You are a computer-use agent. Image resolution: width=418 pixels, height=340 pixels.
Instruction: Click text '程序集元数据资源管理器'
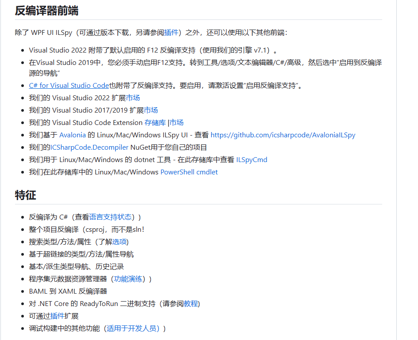[68, 279]
